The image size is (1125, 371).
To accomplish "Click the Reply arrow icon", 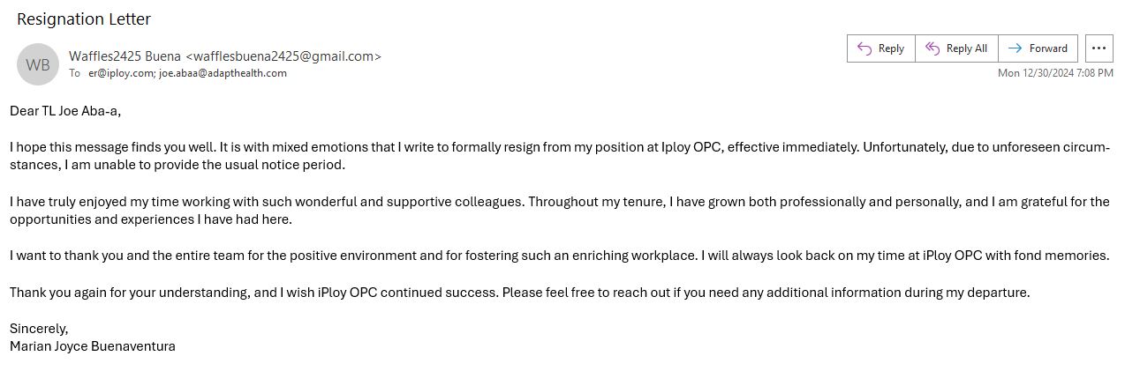I will coord(865,48).
